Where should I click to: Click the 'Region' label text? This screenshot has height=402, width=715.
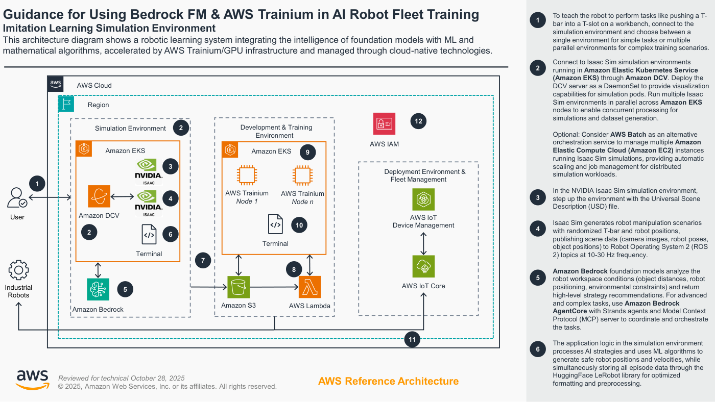coord(98,105)
